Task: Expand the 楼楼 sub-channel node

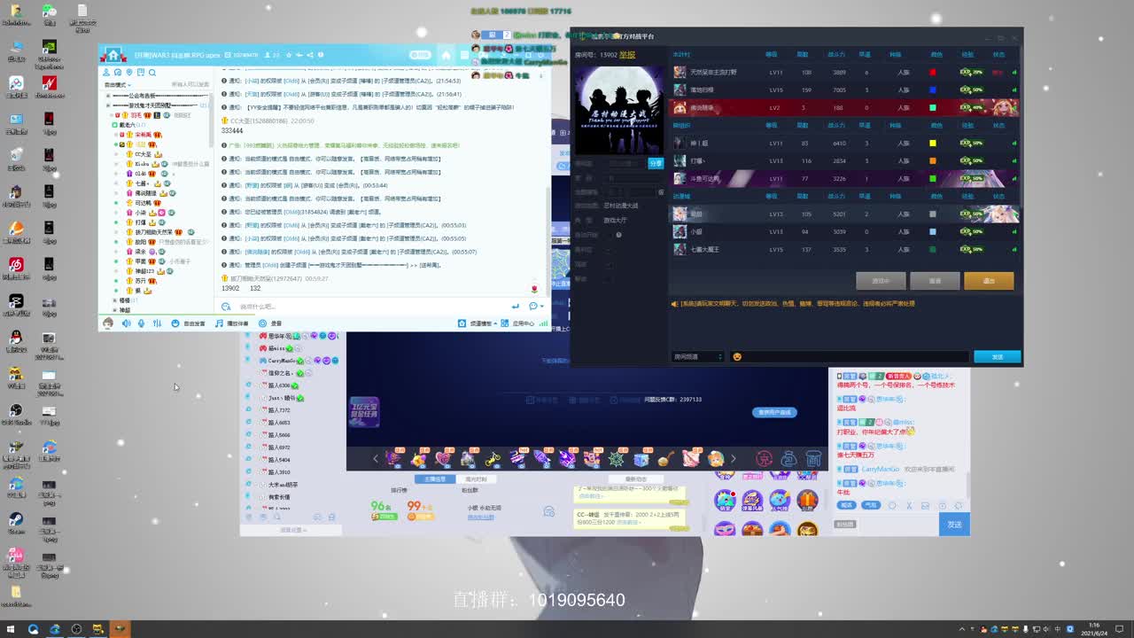Action: pyautogui.click(x=115, y=300)
